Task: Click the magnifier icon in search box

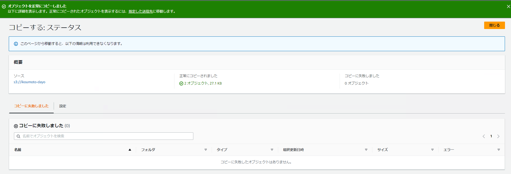Action: pos(19,136)
